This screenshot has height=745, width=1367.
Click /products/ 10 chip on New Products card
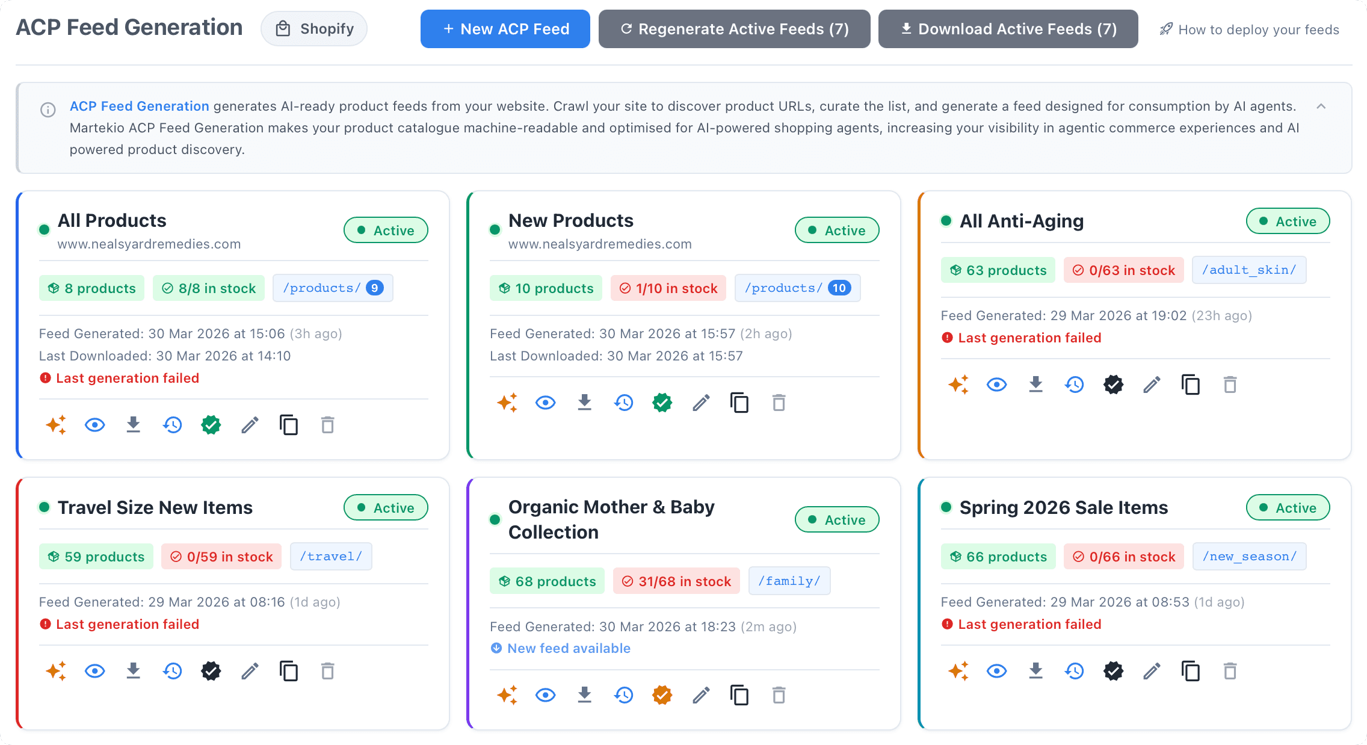(x=797, y=288)
